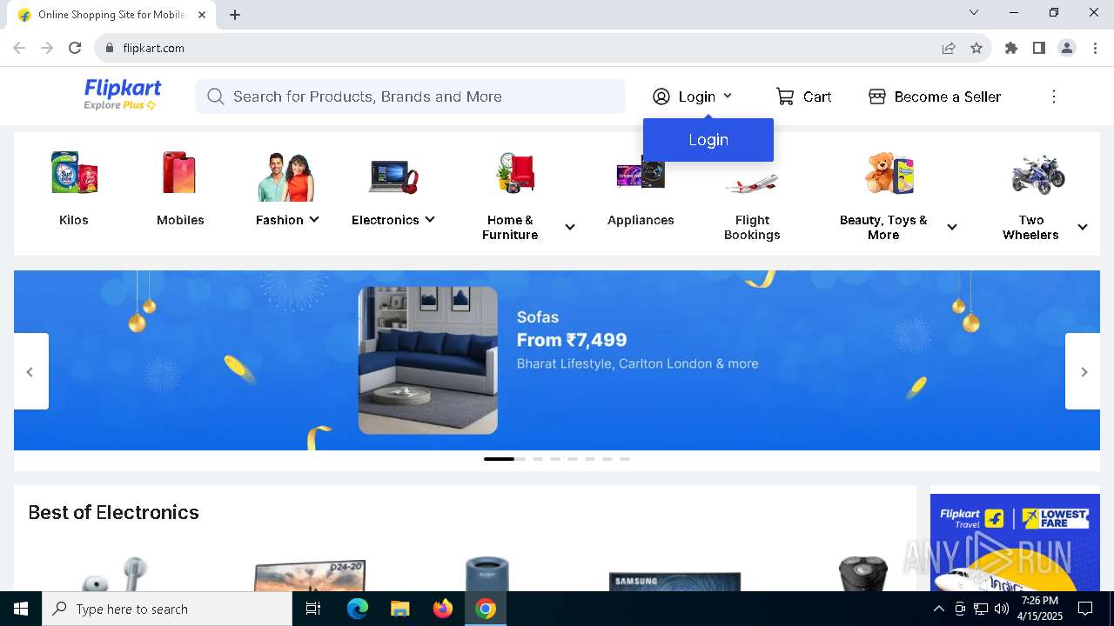The width and height of the screenshot is (1114, 626).
Task: Open the Flipkart Travel Lowest Fare ad
Action: coord(1015,543)
